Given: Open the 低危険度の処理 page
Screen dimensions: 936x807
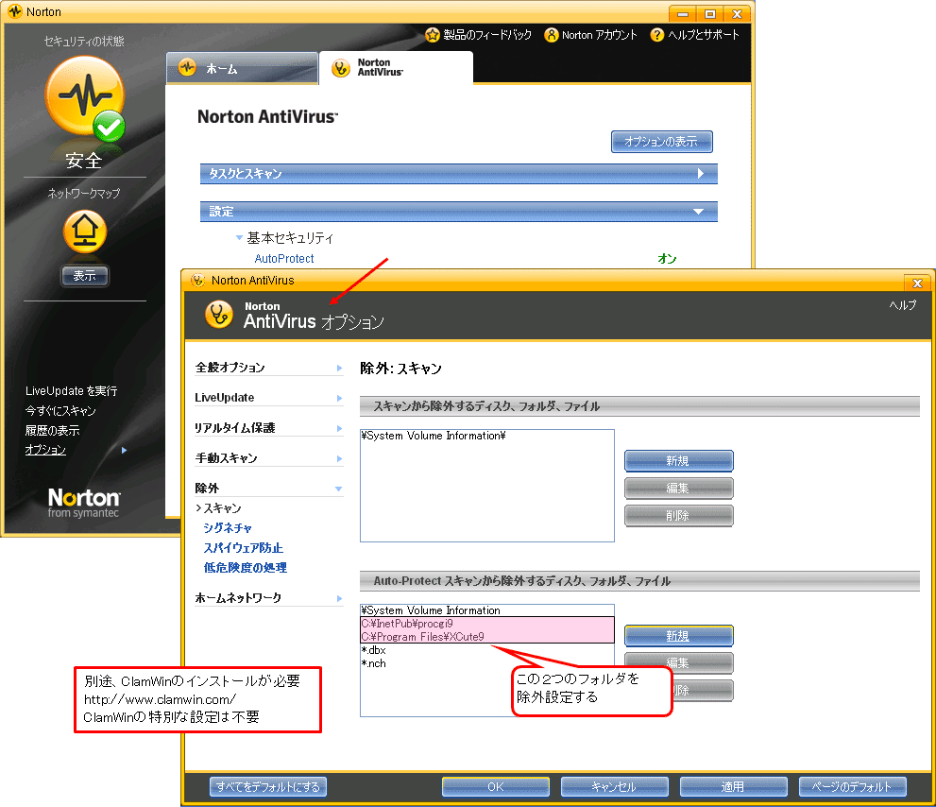Looking at the screenshot, I should (x=246, y=568).
